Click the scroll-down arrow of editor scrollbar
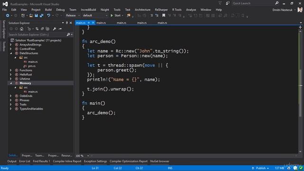Viewport: 304px width, 171px height. pyautogui.click(x=301, y=152)
